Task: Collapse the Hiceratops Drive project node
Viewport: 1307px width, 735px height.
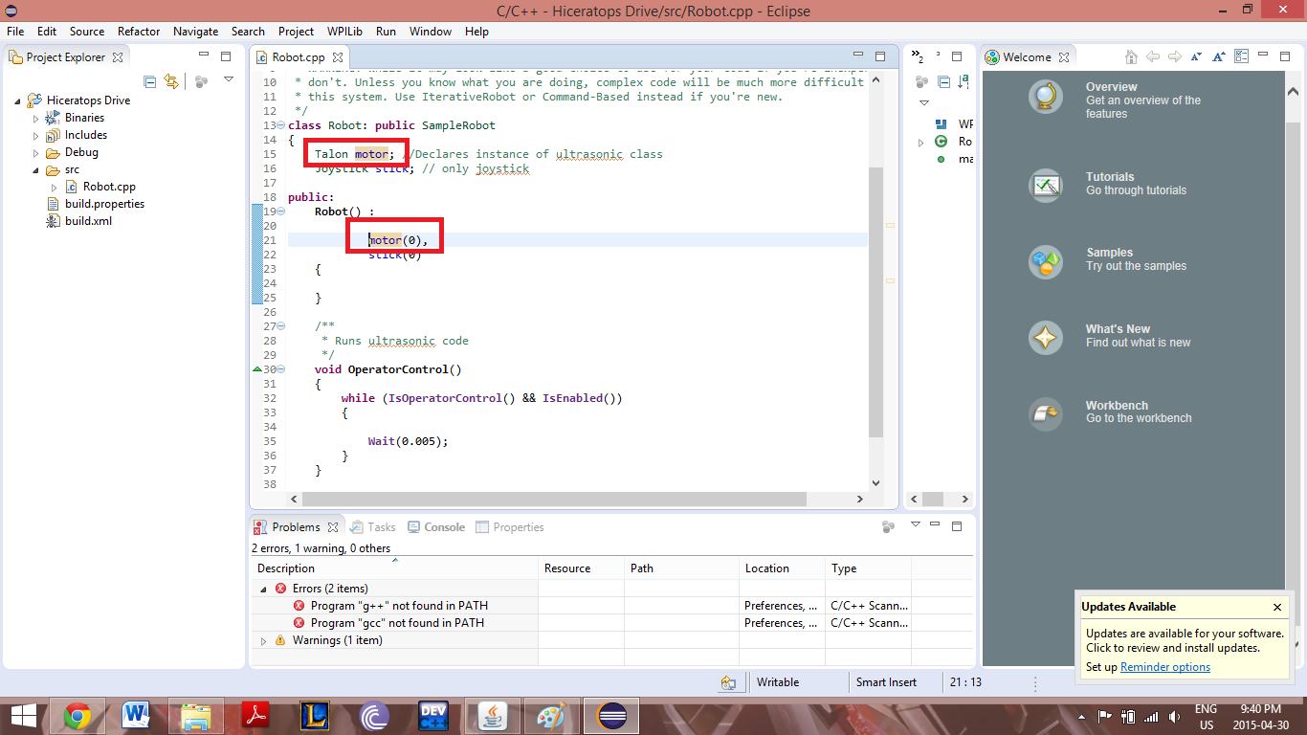Action: pos(18,100)
